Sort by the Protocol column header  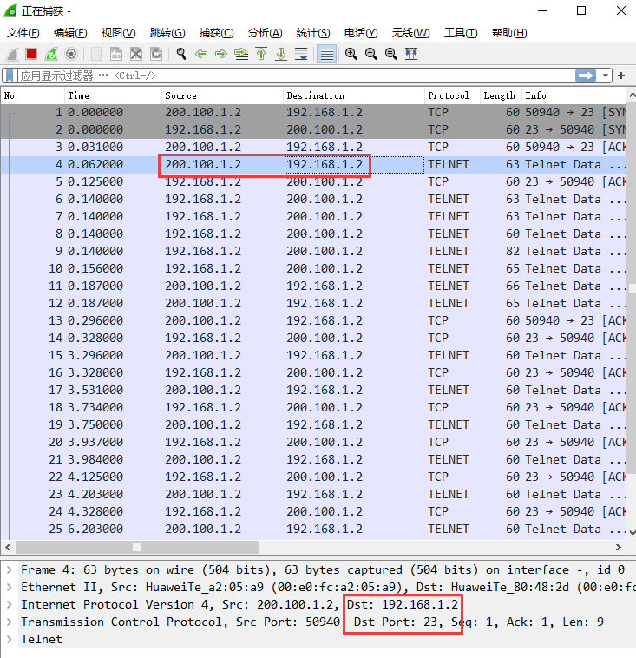452,95
